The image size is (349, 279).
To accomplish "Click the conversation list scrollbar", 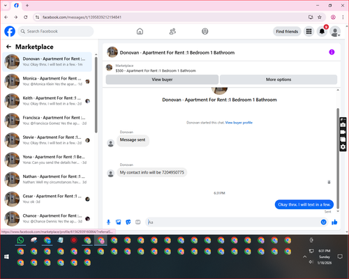I will coord(96,95).
